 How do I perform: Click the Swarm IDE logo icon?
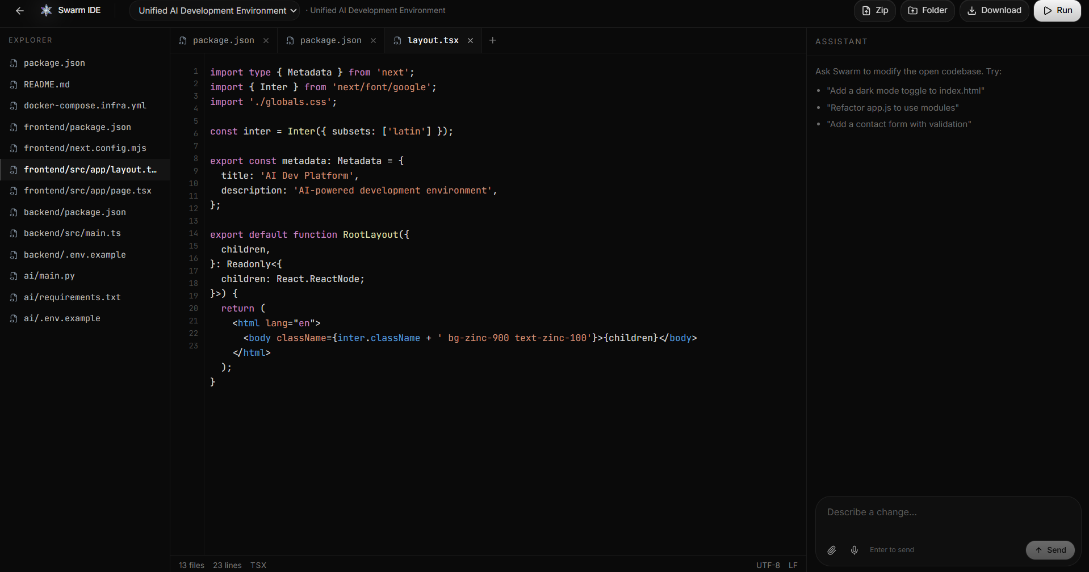(47, 10)
